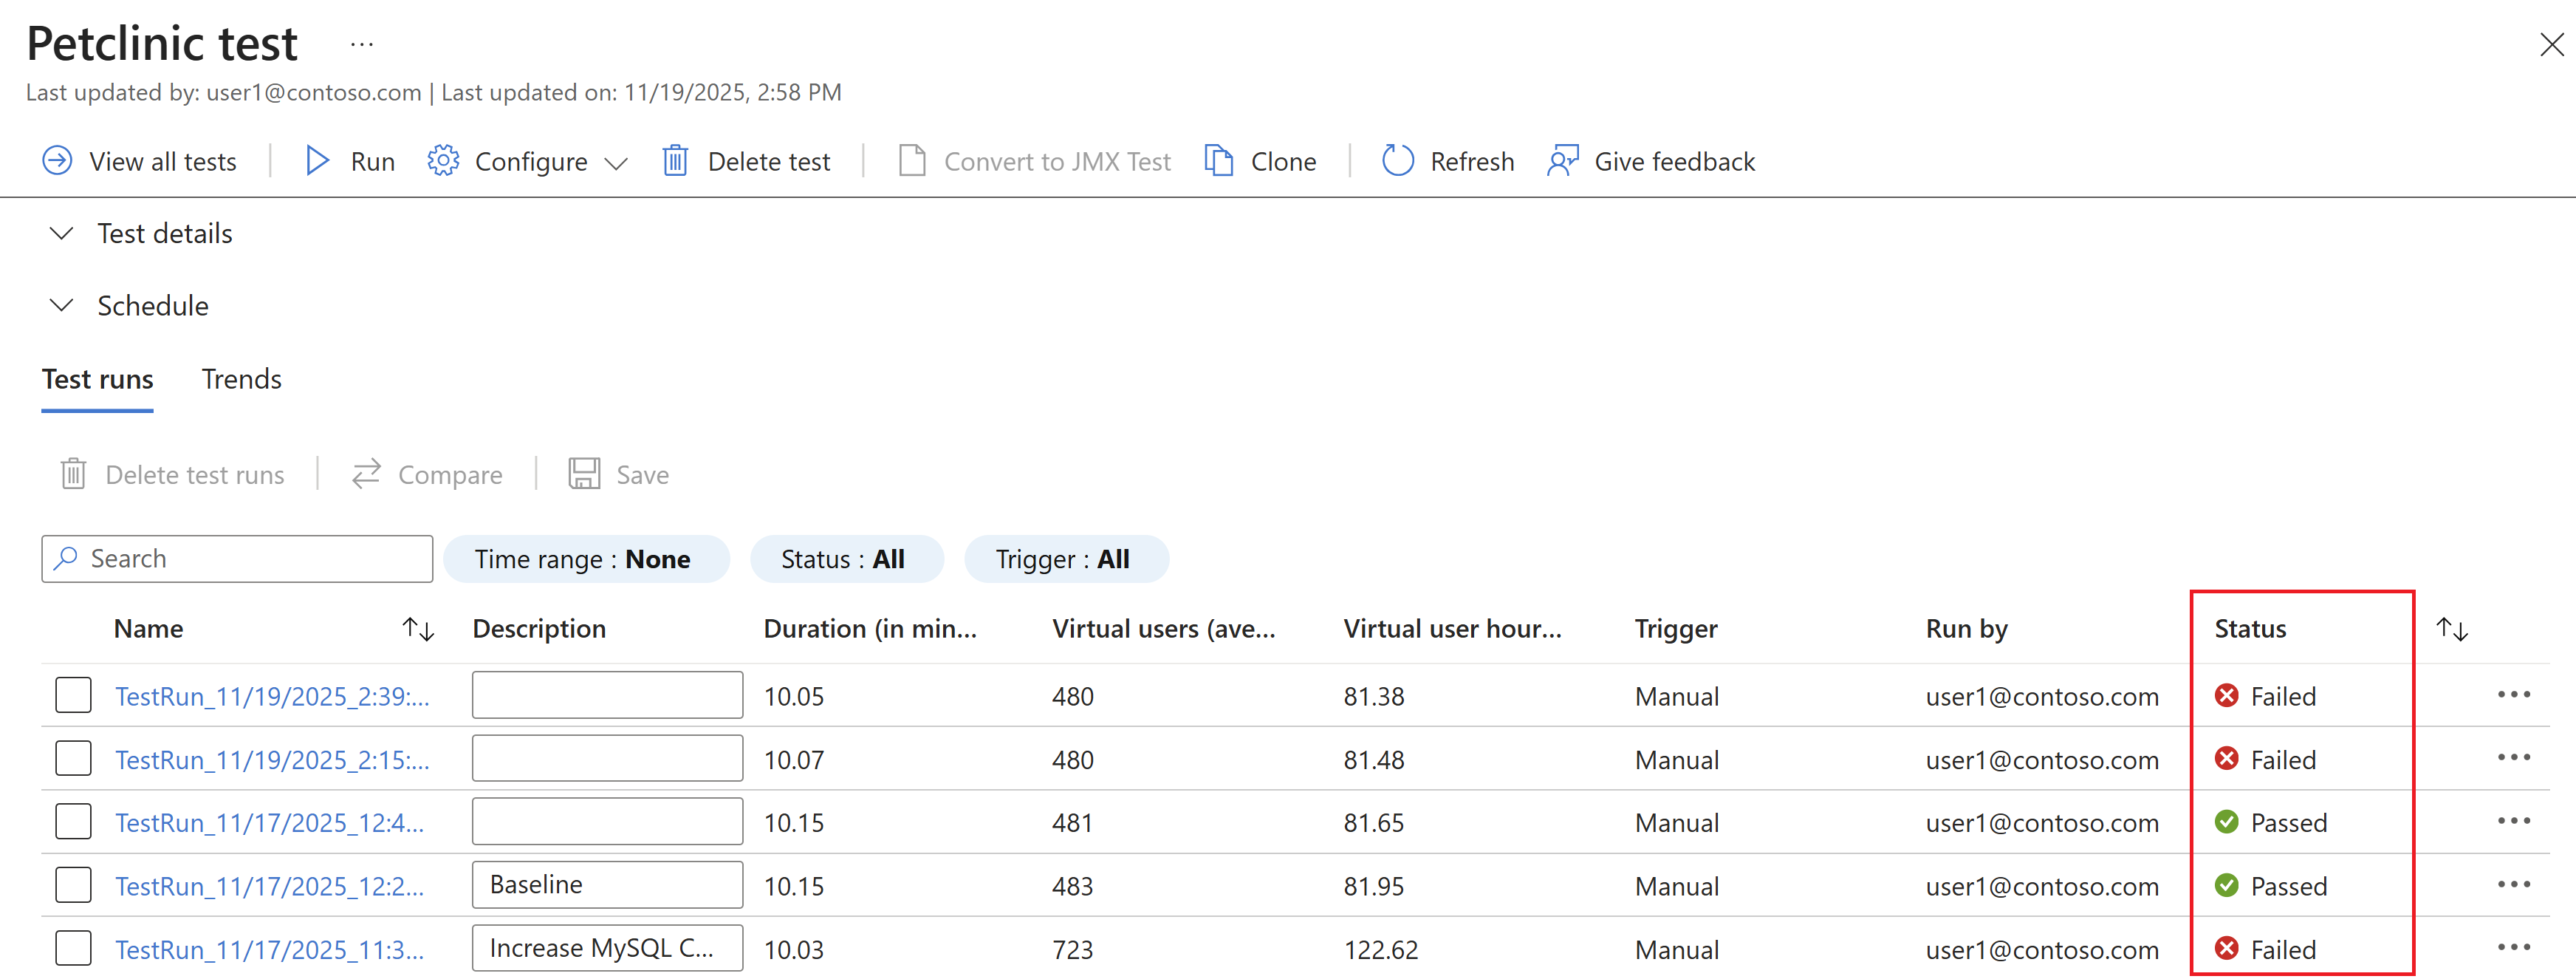
Task: Open the Configure dropdown chevron
Action: point(616,163)
